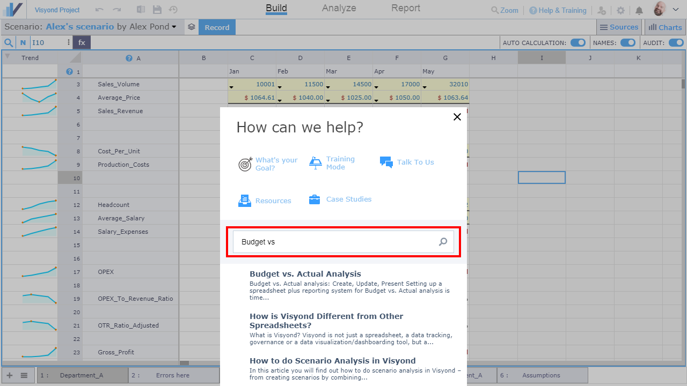
Task: Open the fx formula button
Action: (82, 42)
